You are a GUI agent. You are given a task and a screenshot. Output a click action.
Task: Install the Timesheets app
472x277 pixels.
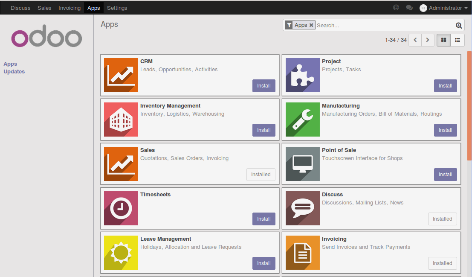[264, 219]
